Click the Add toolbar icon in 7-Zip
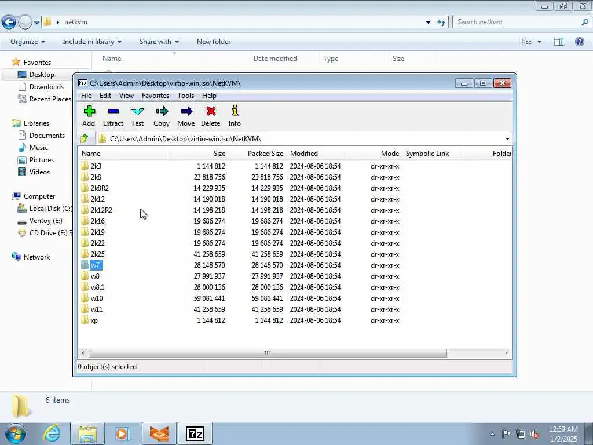This screenshot has width=593, height=445. (x=89, y=111)
